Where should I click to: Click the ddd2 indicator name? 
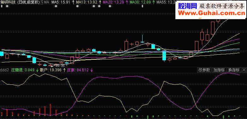[5, 70]
